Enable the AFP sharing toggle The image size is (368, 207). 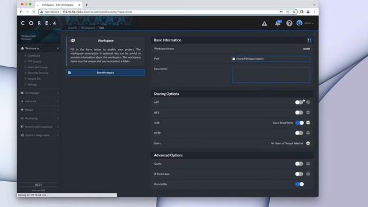pos(299,102)
